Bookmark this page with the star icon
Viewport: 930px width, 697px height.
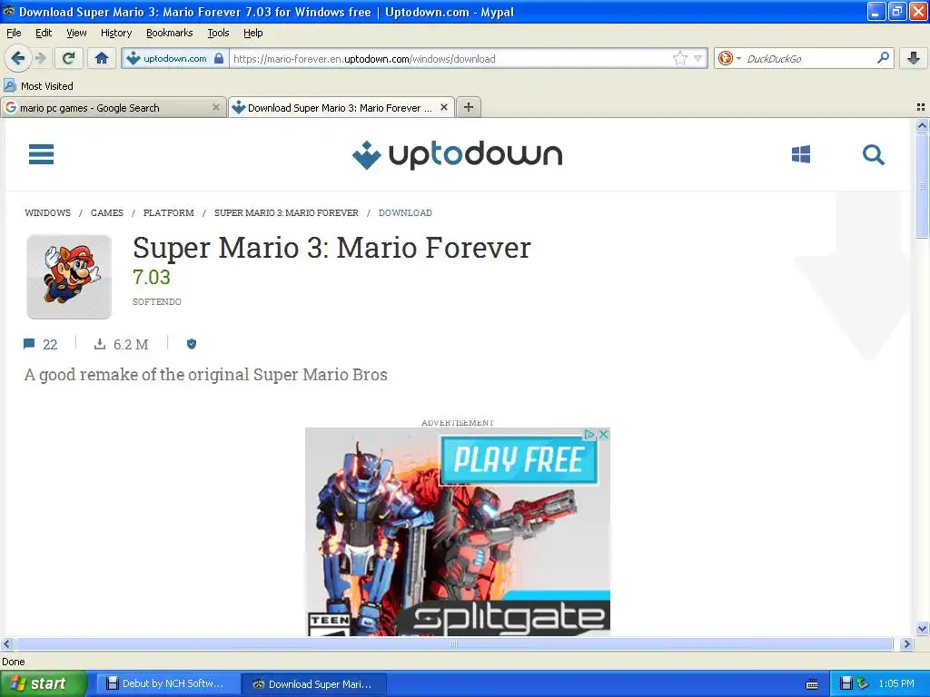pos(679,58)
